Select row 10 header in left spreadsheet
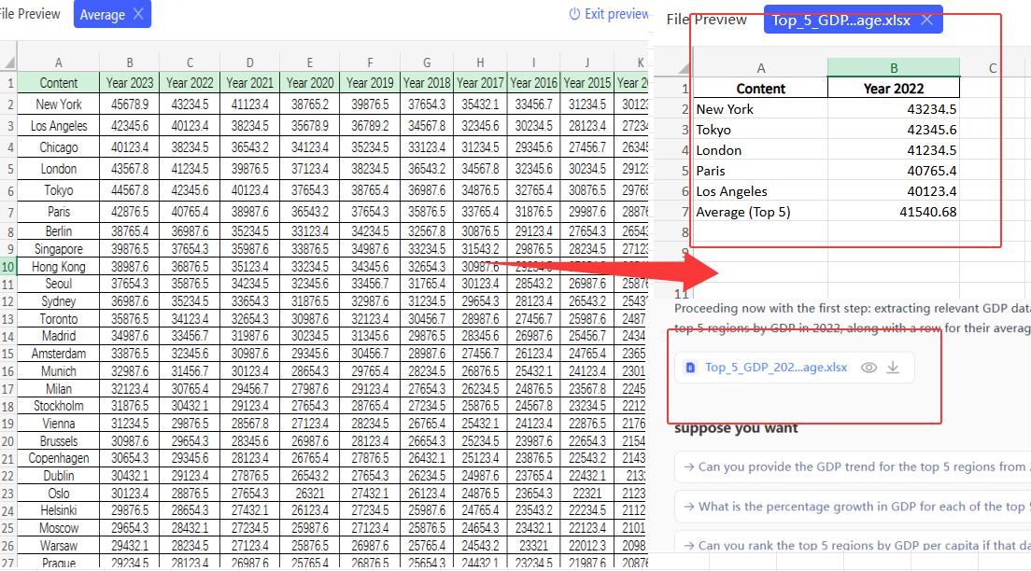The height and width of the screenshot is (571, 1031). (8, 267)
